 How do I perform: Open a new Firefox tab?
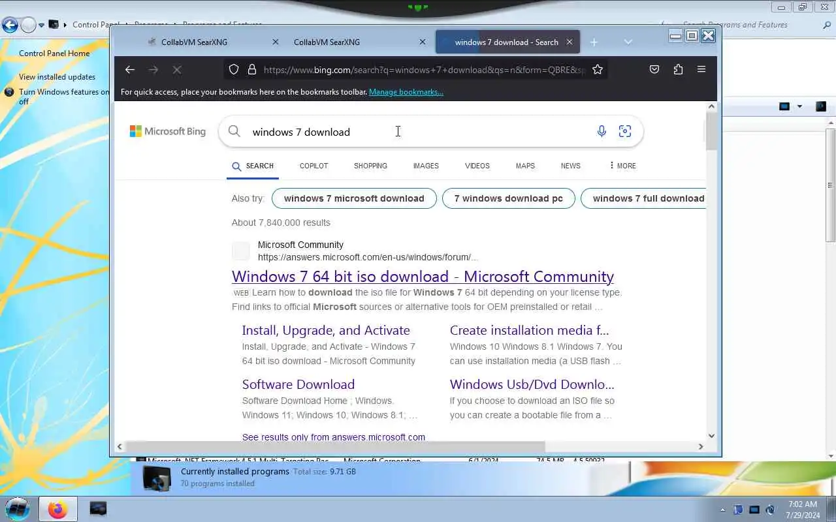point(594,42)
